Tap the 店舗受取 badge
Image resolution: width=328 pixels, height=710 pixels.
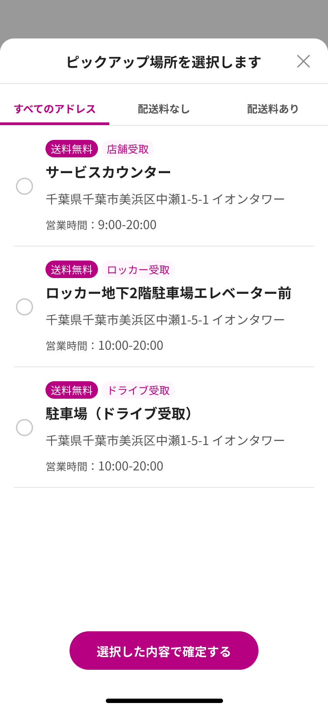point(128,149)
